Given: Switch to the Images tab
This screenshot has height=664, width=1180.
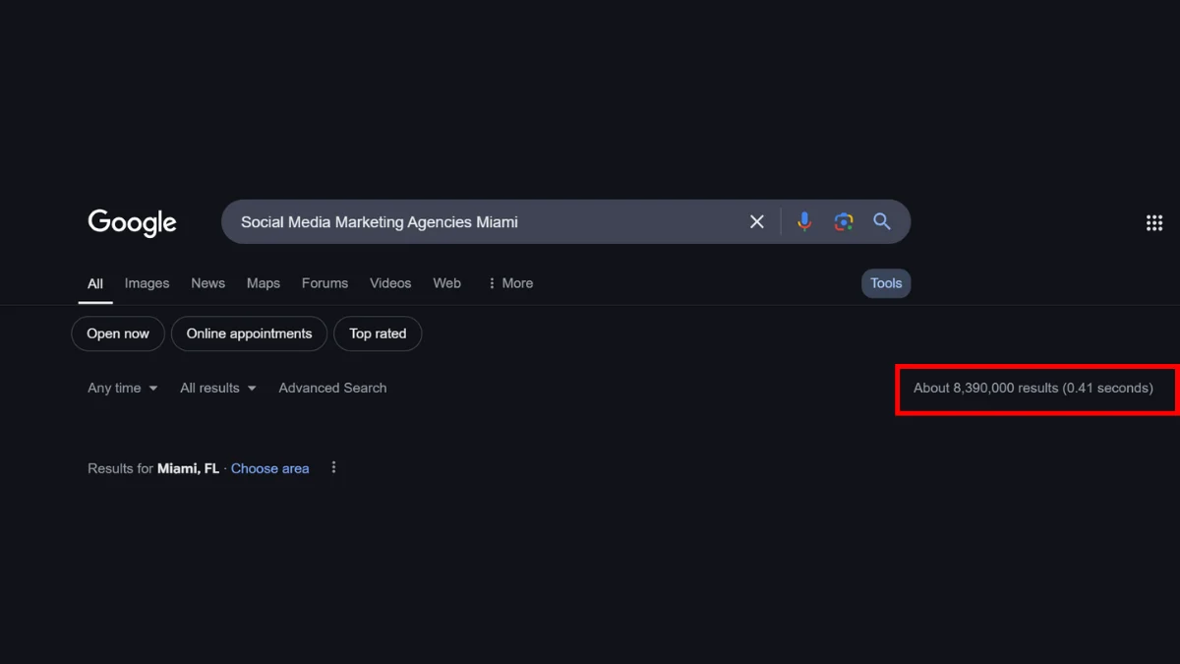Looking at the screenshot, I should [147, 283].
